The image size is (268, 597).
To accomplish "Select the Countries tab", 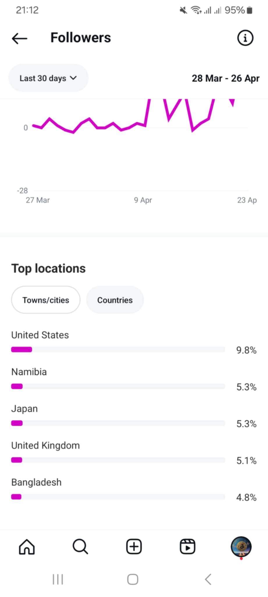I will tap(115, 300).
